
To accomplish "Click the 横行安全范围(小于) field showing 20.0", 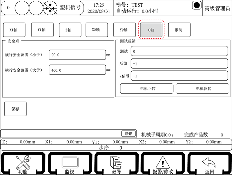I will [x=77, y=55].
